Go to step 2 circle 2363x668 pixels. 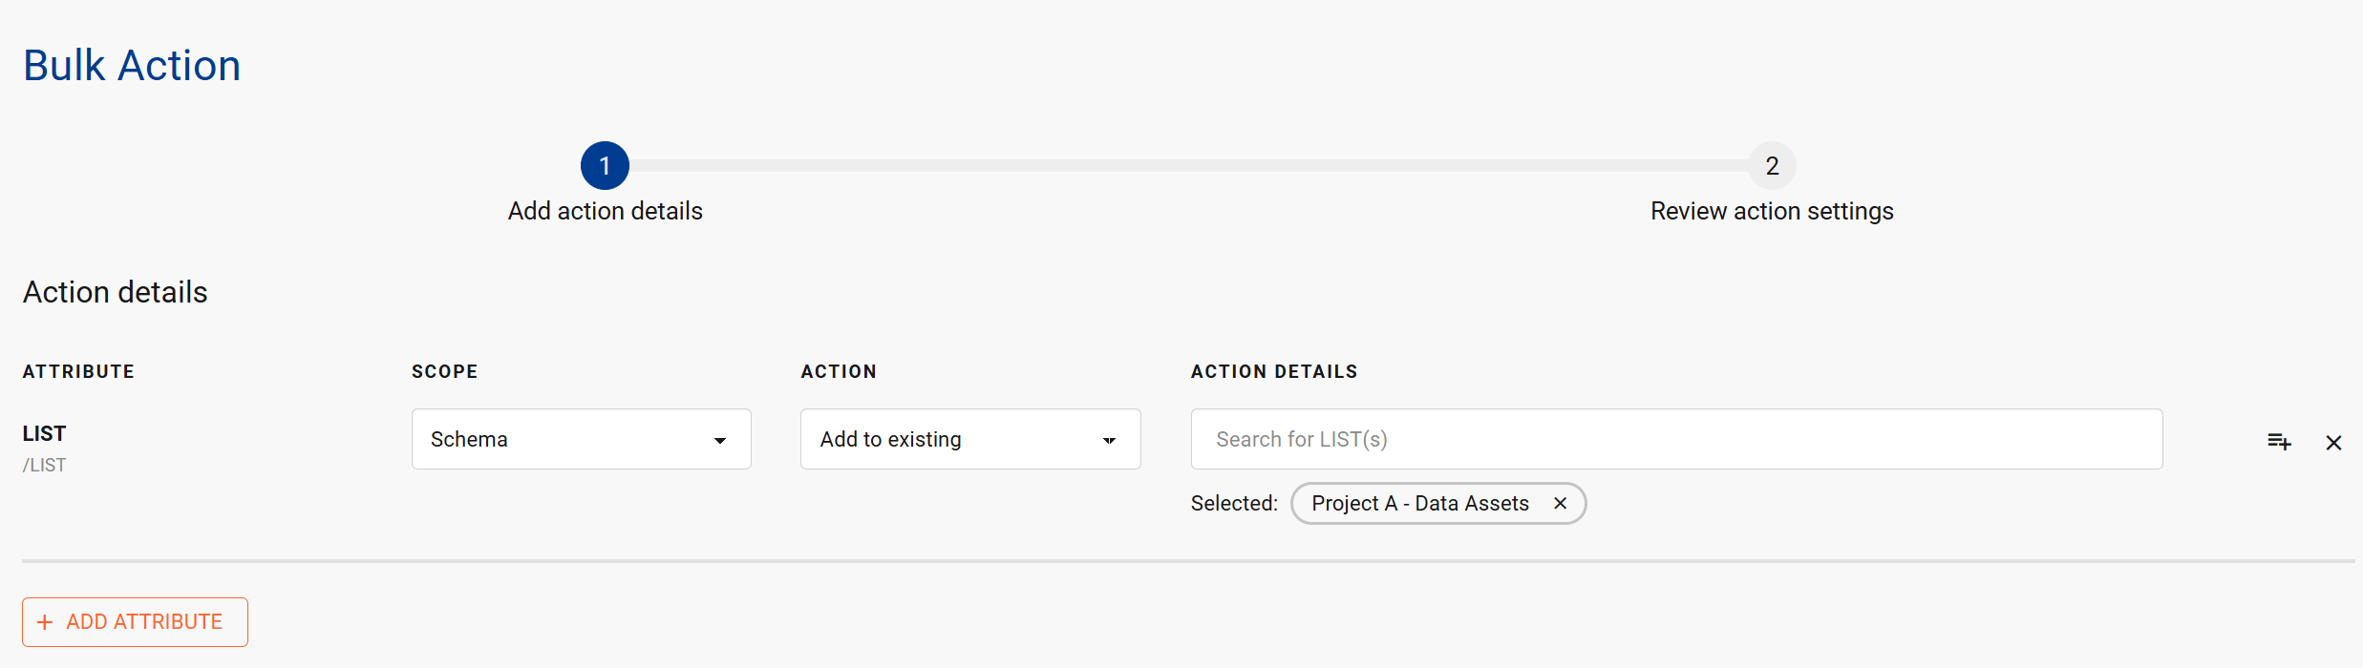pyautogui.click(x=1772, y=166)
